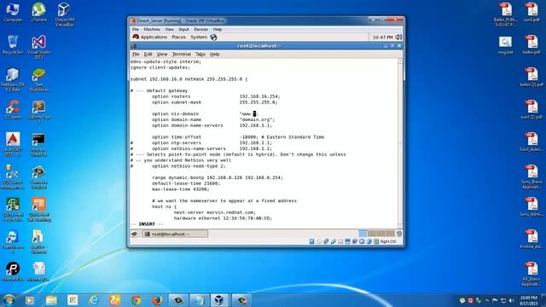
Task: Launch CCleaner desktop shortcut
Action: [x=13, y=110]
